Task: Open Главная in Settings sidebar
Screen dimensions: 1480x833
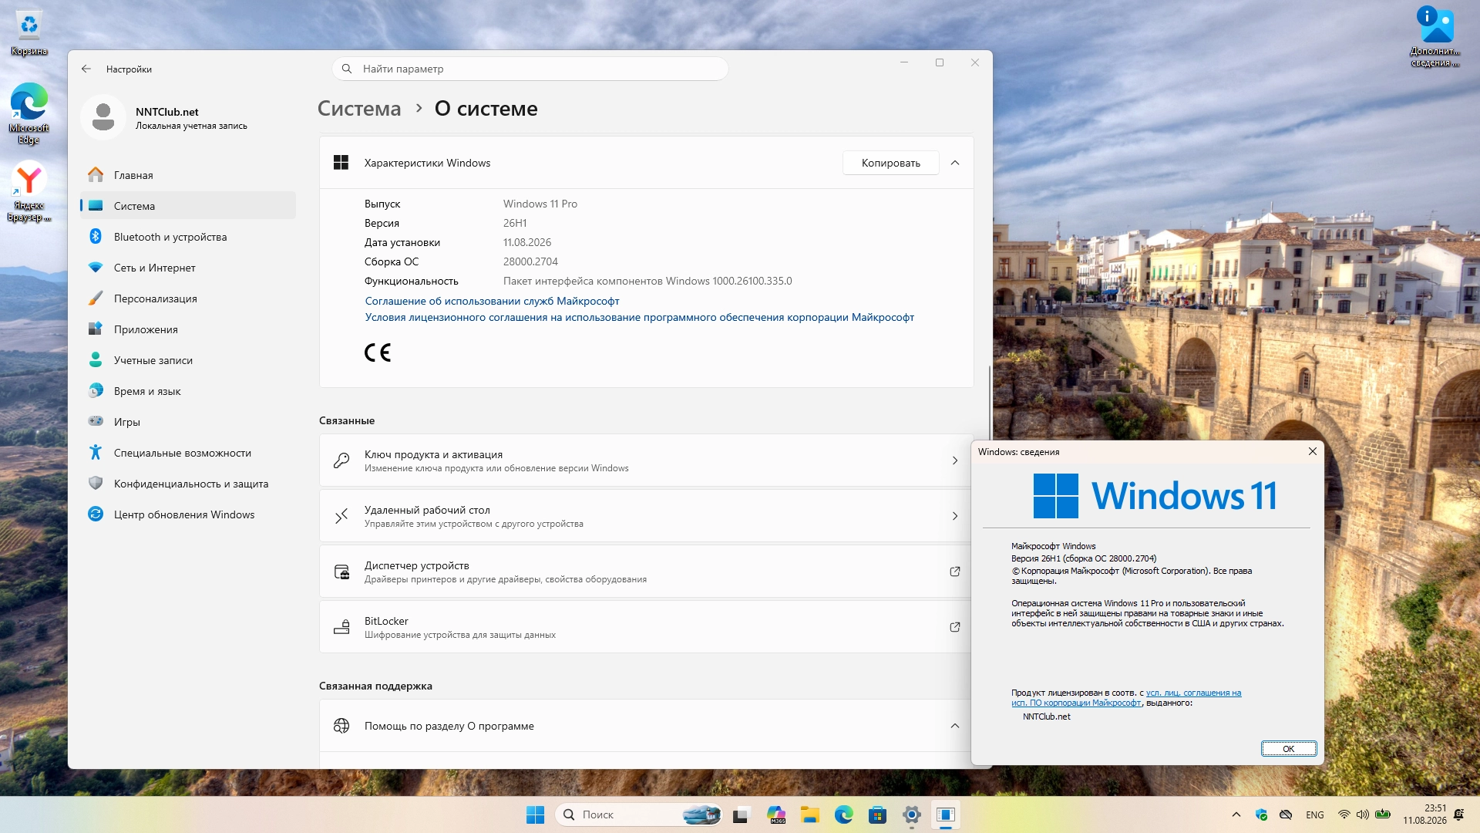Action: pyautogui.click(x=187, y=175)
